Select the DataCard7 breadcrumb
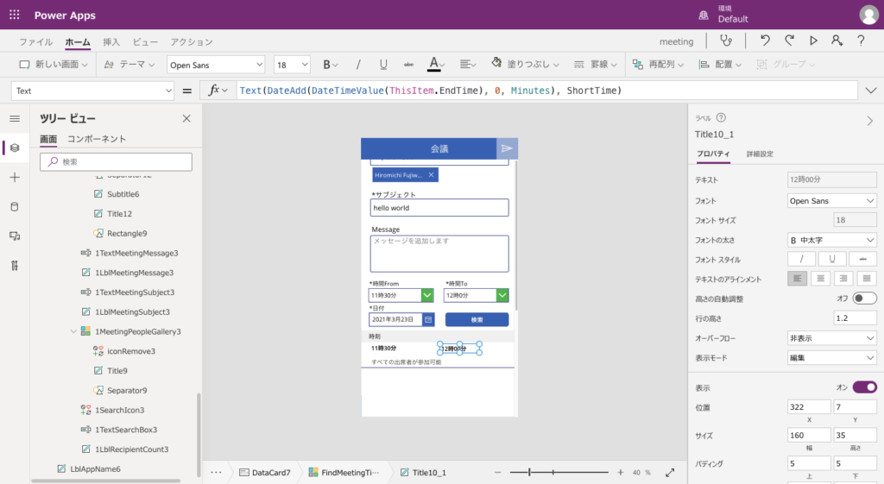The height and width of the screenshot is (484, 884). coord(265,472)
